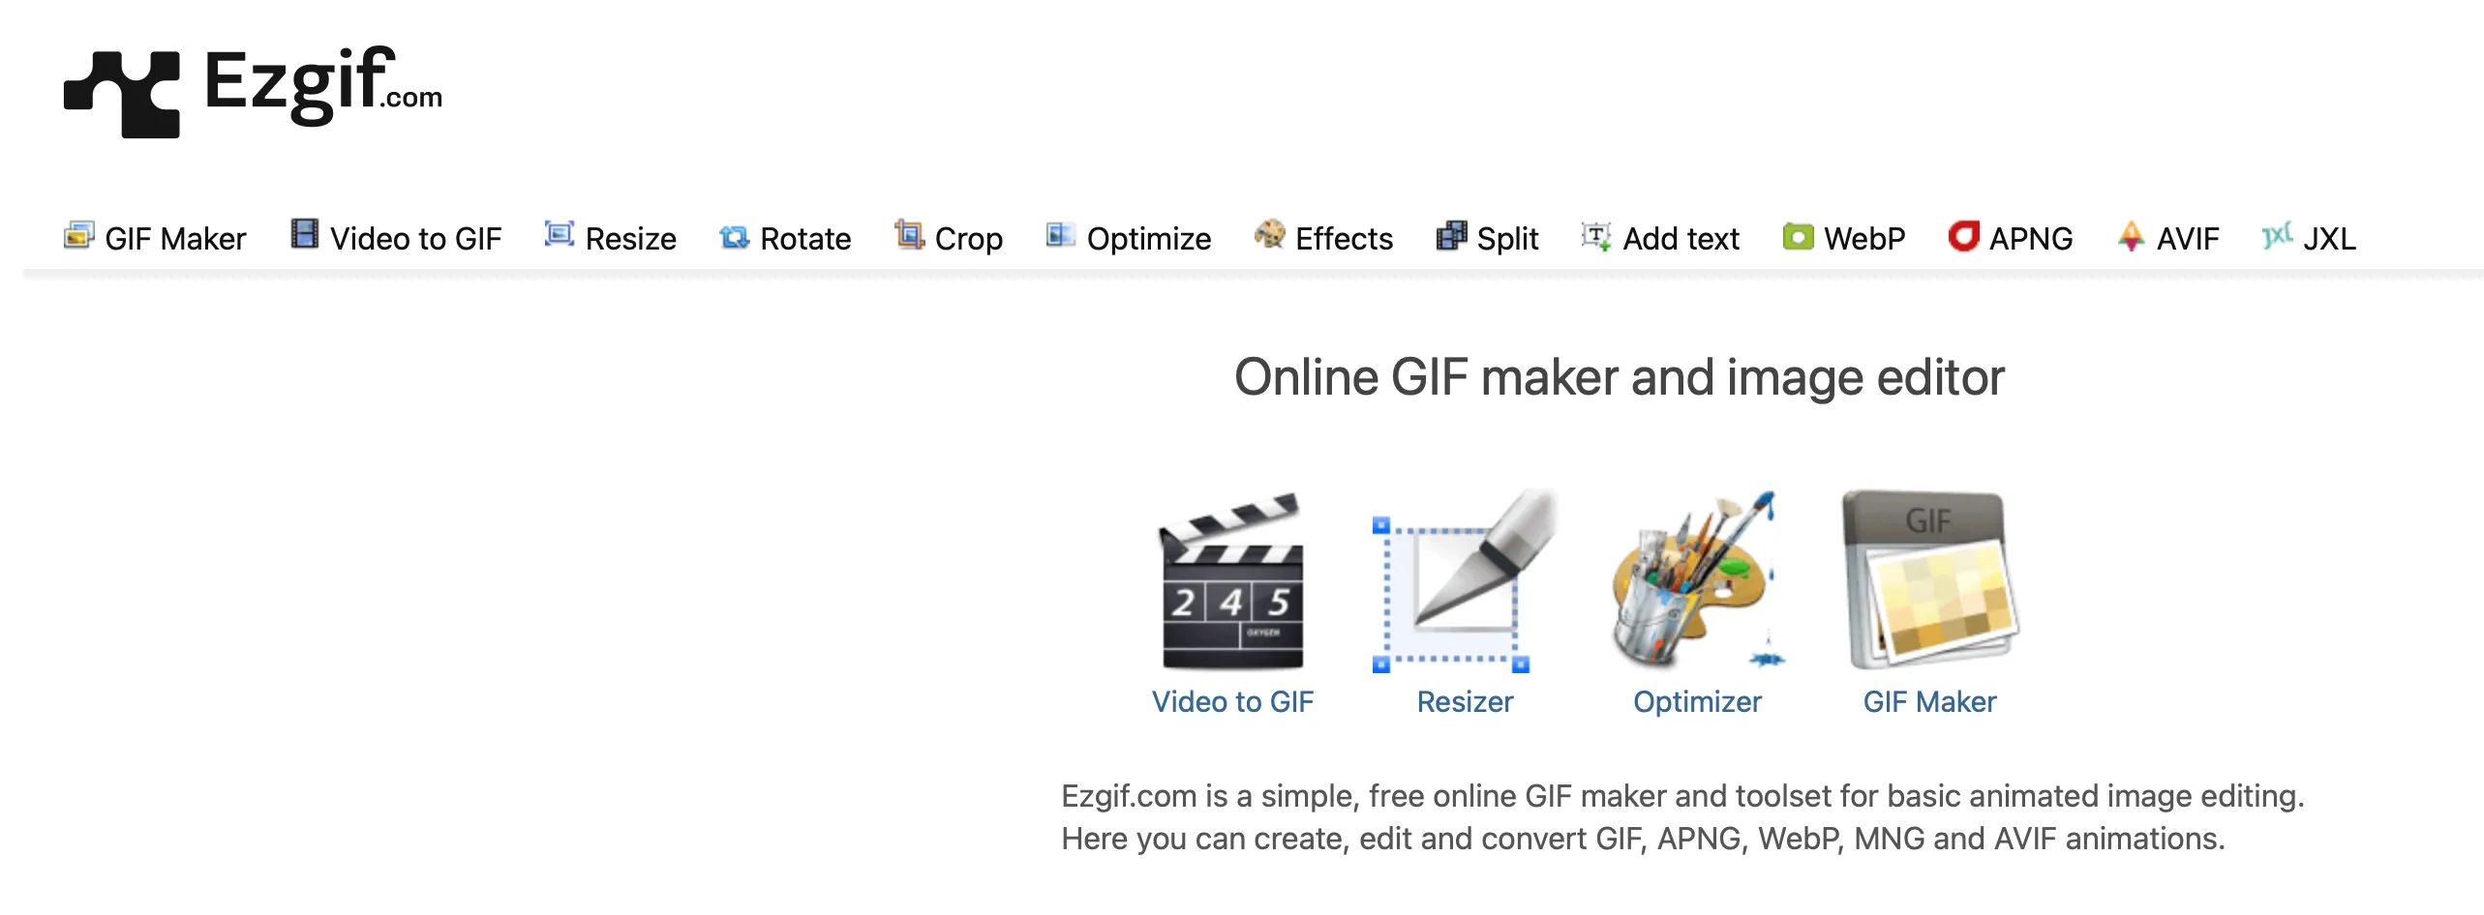Open the GIF Maker menu item
The image size is (2484, 915).
coord(175,239)
